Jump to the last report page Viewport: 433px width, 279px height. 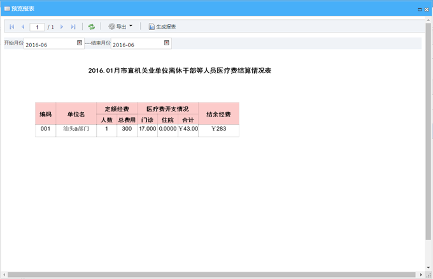(73, 27)
